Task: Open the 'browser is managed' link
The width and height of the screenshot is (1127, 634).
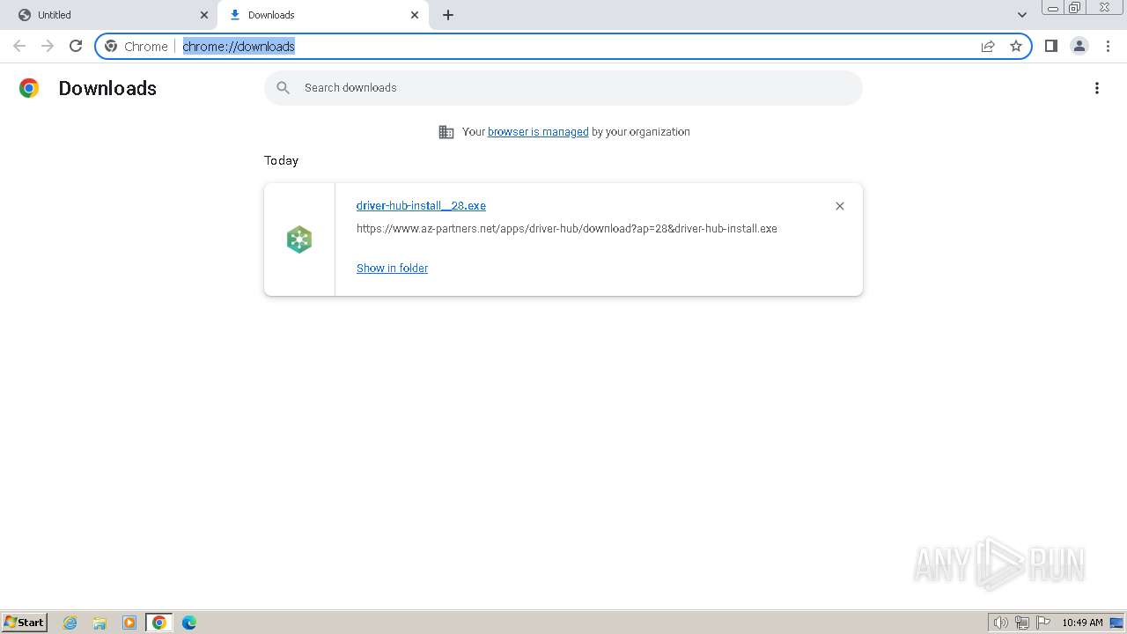Action: coord(538,131)
